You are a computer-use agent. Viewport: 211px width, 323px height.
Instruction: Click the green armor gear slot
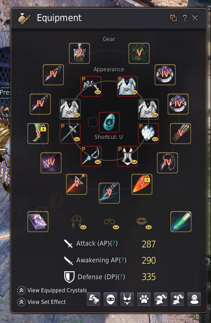pyautogui.click(x=139, y=53)
